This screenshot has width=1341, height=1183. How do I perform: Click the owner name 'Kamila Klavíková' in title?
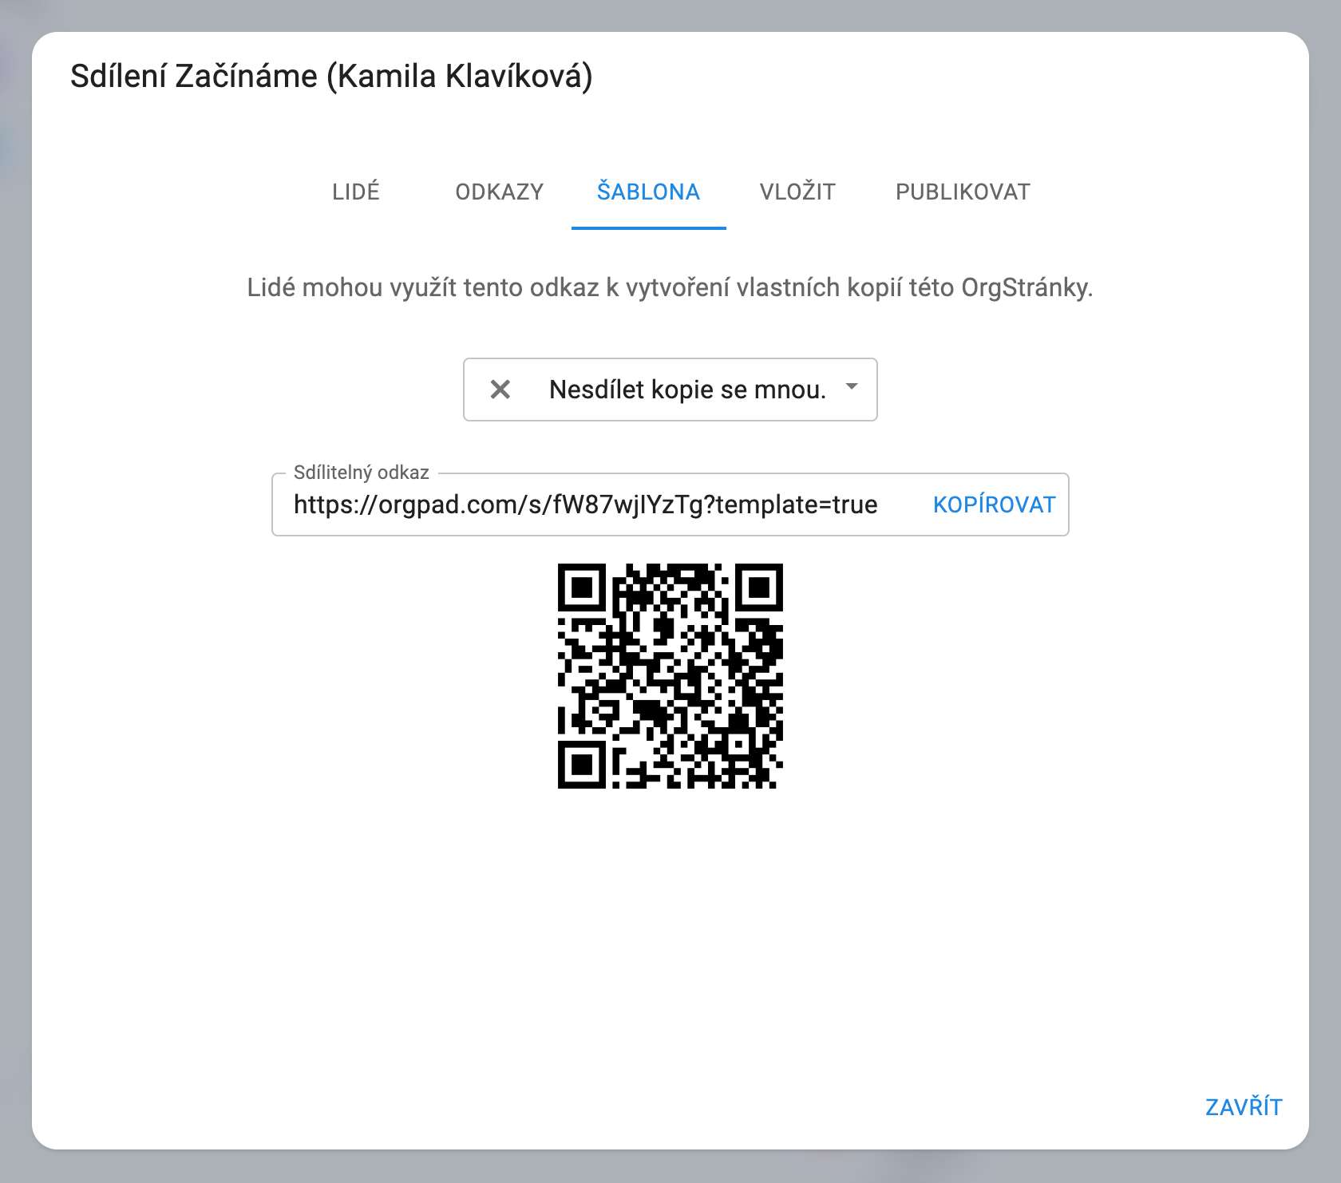[x=460, y=77]
